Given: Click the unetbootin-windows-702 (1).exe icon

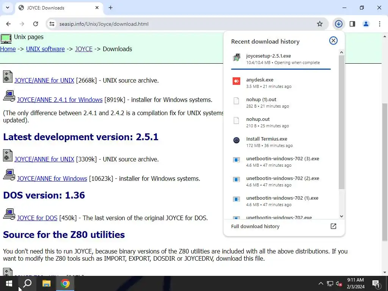Looking at the screenshot, I should pyautogui.click(x=236, y=199).
